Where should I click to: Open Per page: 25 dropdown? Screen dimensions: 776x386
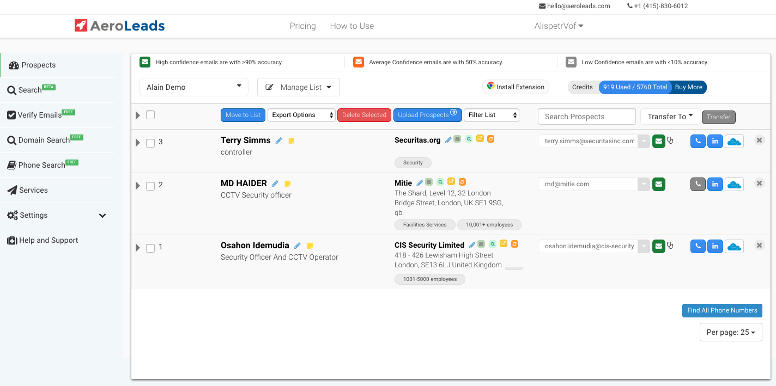point(731,332)
